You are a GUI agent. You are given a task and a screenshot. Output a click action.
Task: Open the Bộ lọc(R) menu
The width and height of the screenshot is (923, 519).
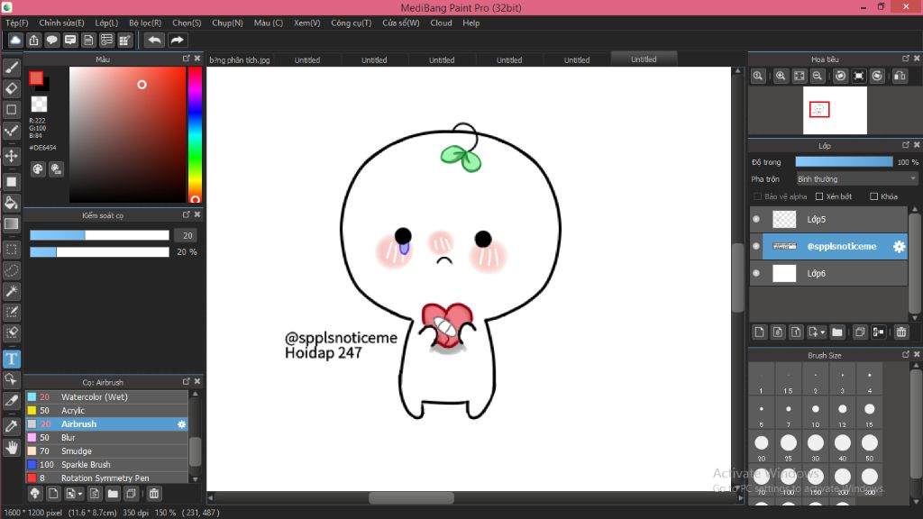point(145,23)
